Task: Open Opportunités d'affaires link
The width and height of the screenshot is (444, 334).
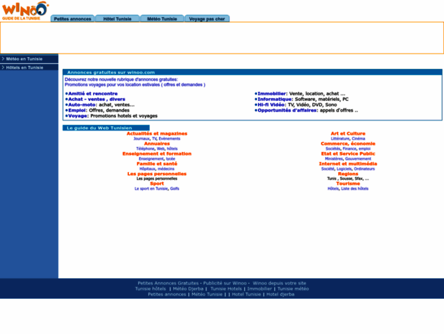Action: pyautogui.click(x=287, y=110)
